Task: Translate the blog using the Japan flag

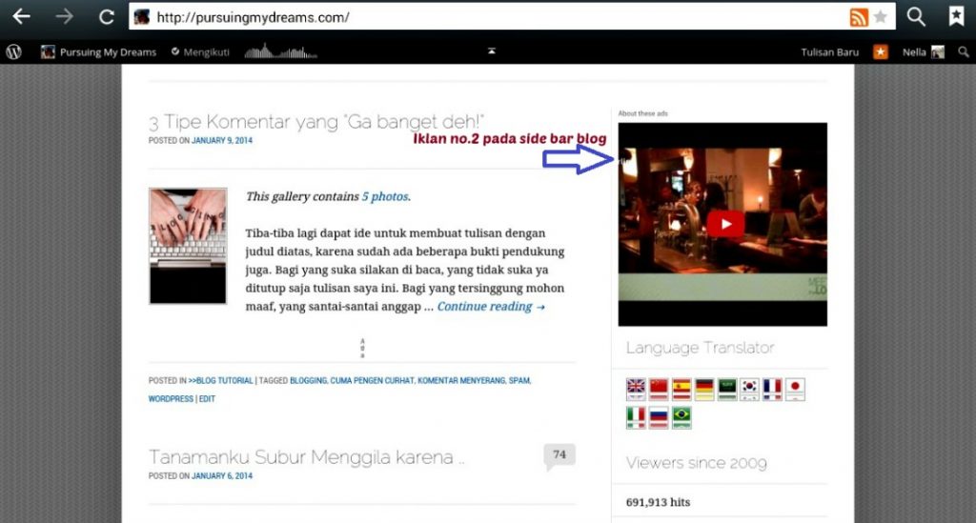Action: [795, 389]
